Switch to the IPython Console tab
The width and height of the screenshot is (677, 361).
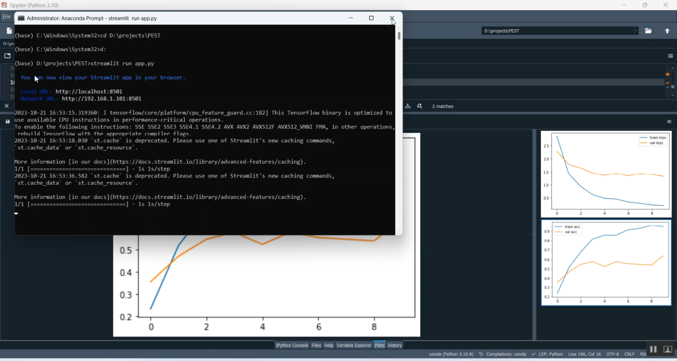(x=292, y=345)
